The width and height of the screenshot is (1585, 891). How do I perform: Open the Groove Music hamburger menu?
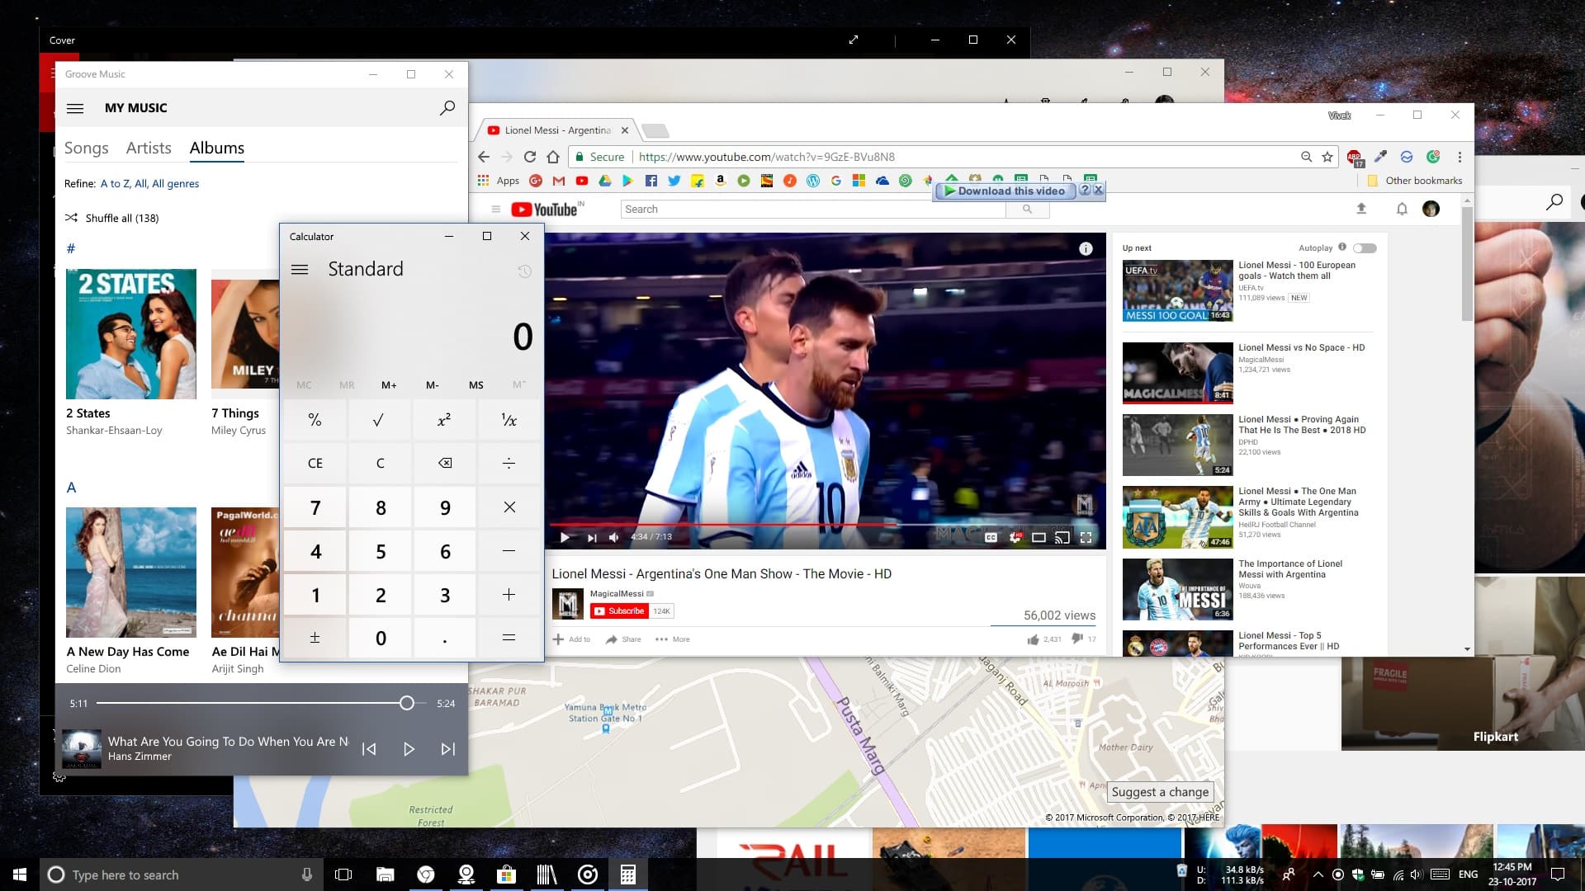pyautogui.click(x=75, y=108)
